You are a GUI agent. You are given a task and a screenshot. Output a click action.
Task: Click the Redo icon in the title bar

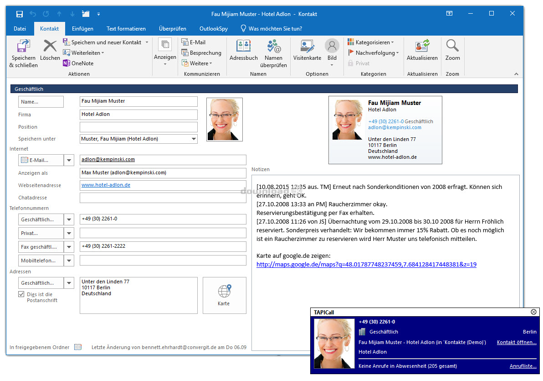click(46, 14)
